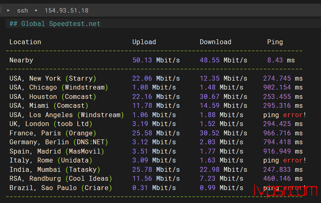This screenshot has height=203, width=321.
Task: Click Berlin upload 3.12
Action: tap(140, 142)
